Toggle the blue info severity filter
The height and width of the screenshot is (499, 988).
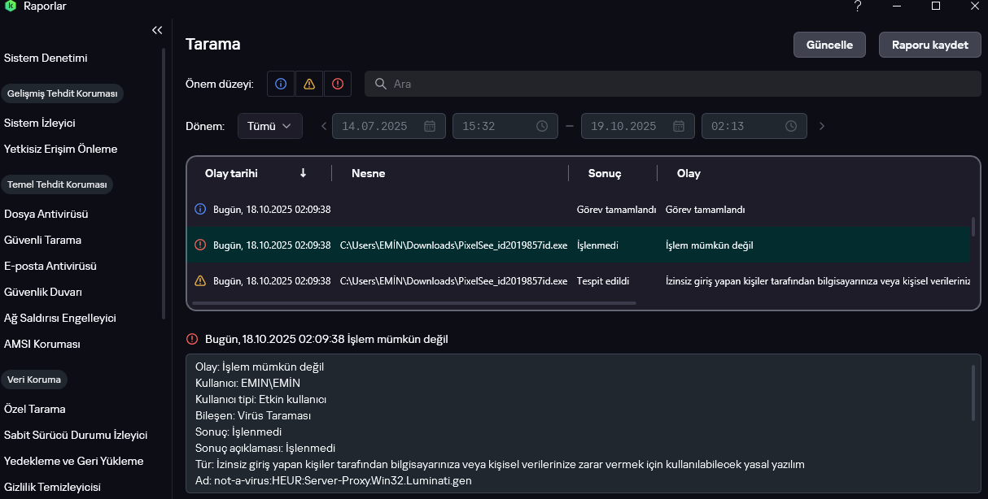[x=281, y=84]
